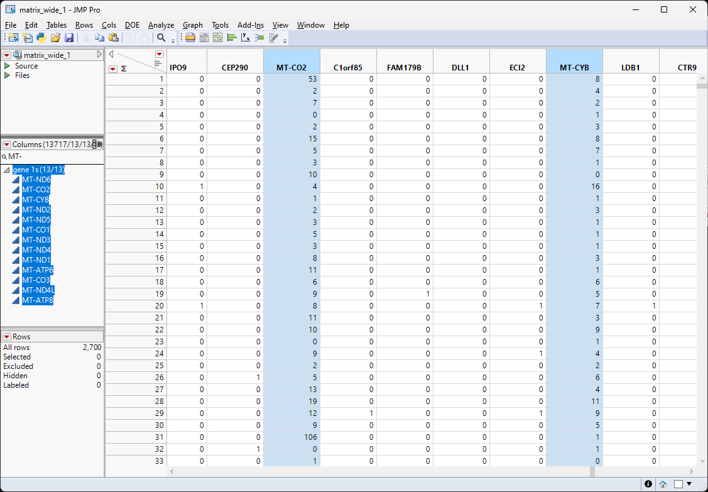Click the info icon in status bar
Viewport: 708px width, 492px height.
[x=648, y=484]
